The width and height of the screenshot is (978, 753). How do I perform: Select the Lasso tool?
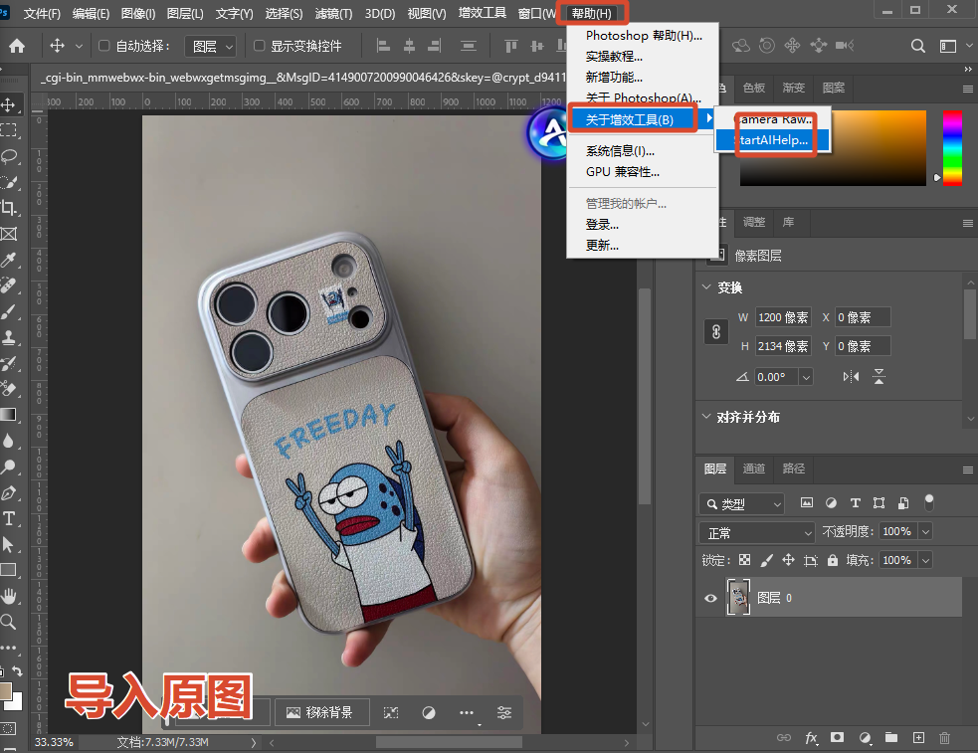tap(9, 156)
